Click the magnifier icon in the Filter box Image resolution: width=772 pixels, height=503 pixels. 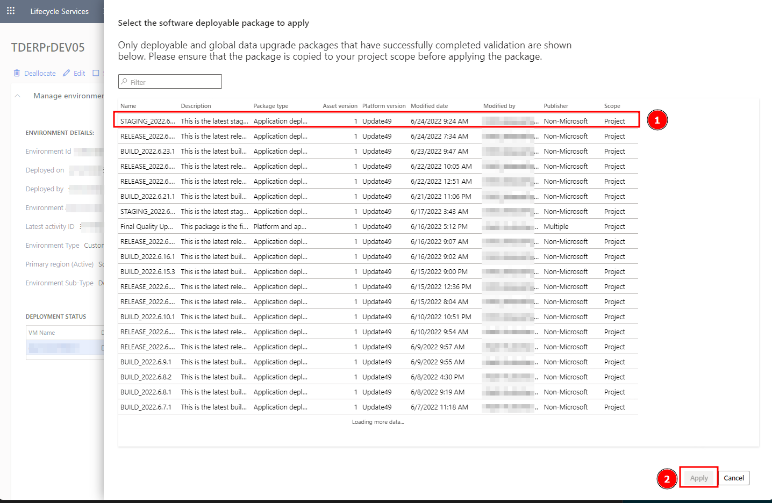point(125,81)
